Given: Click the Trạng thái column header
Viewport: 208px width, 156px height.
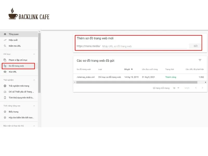Looking at the screenshot, I should click(x=170, y=69).
